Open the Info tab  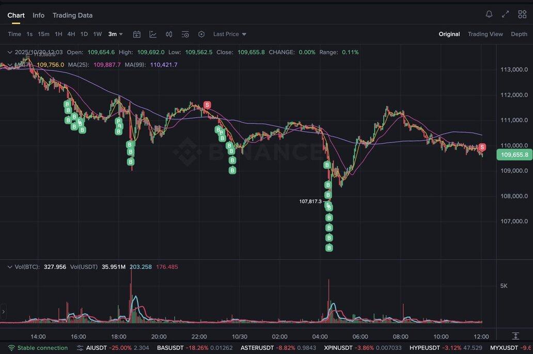(x=39, y=15)
